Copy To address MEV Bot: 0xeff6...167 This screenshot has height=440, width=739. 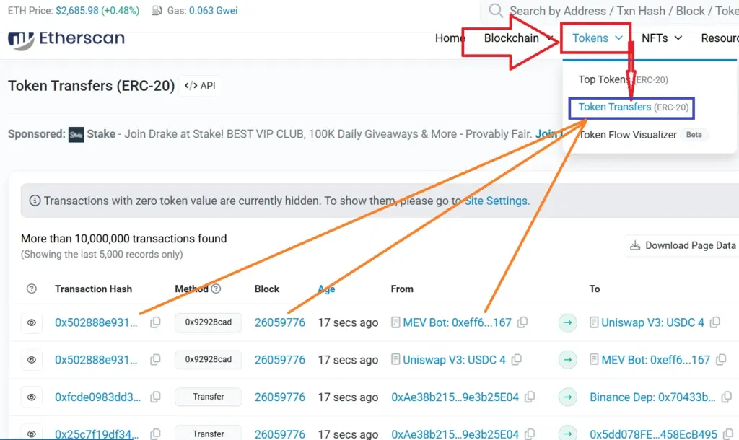pyautogui.click(x=721, y=359)
